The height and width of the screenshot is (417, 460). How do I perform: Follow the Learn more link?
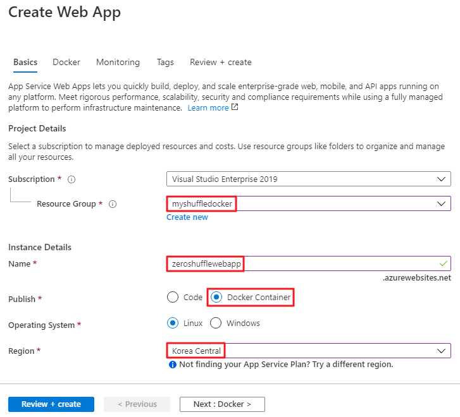(208, 108)
